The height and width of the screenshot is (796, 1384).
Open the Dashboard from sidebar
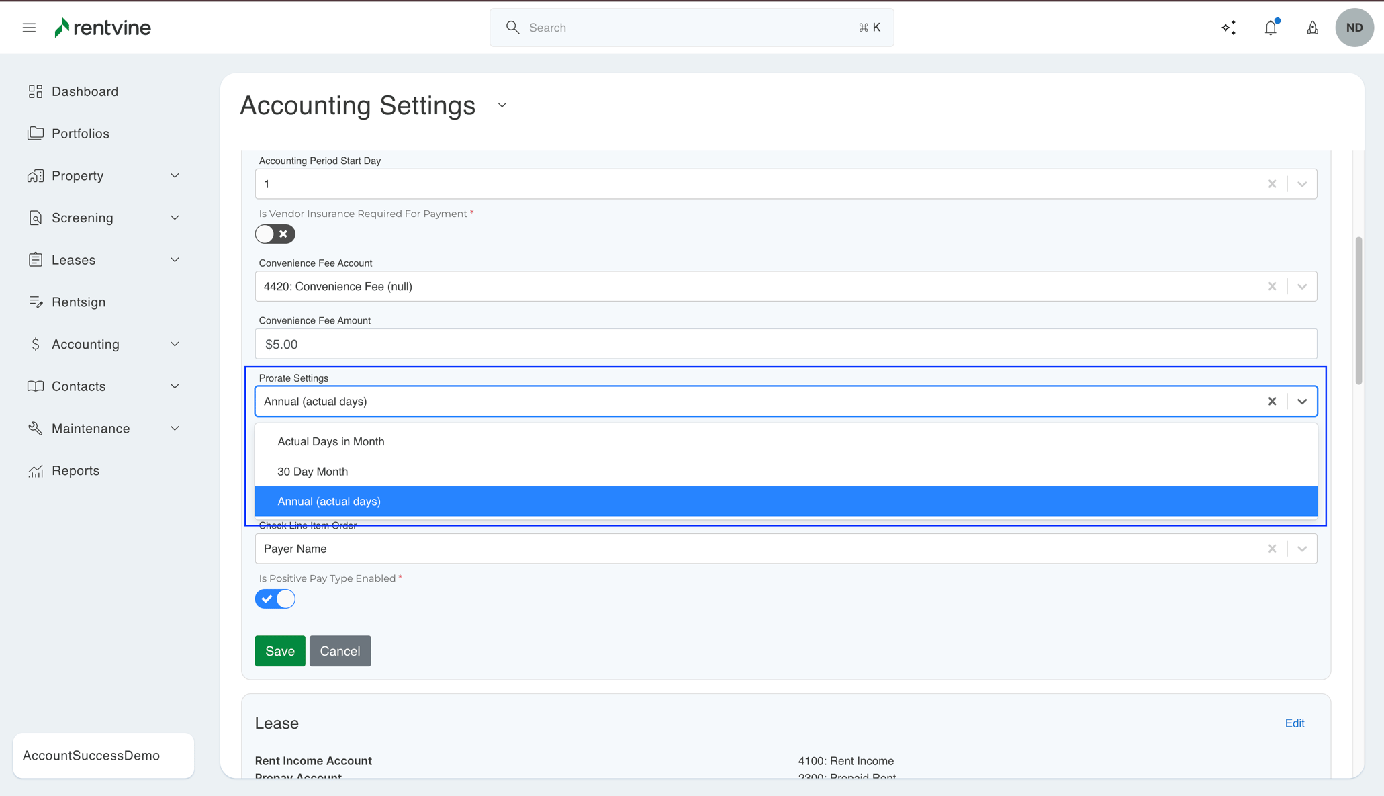[85, 91]
